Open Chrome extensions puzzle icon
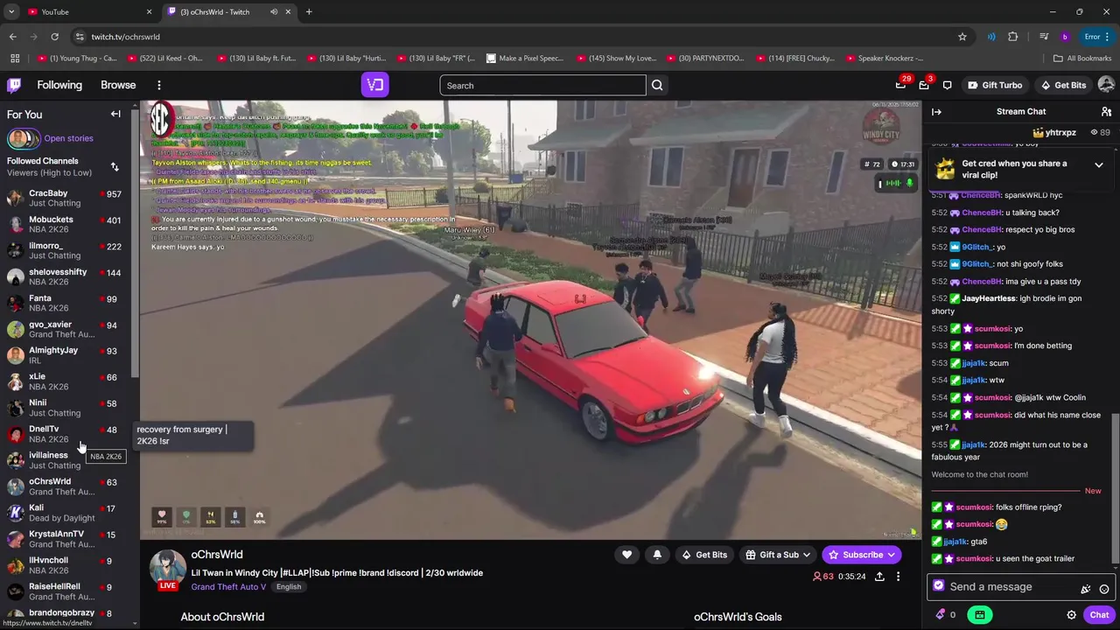 click(1013, 37)
